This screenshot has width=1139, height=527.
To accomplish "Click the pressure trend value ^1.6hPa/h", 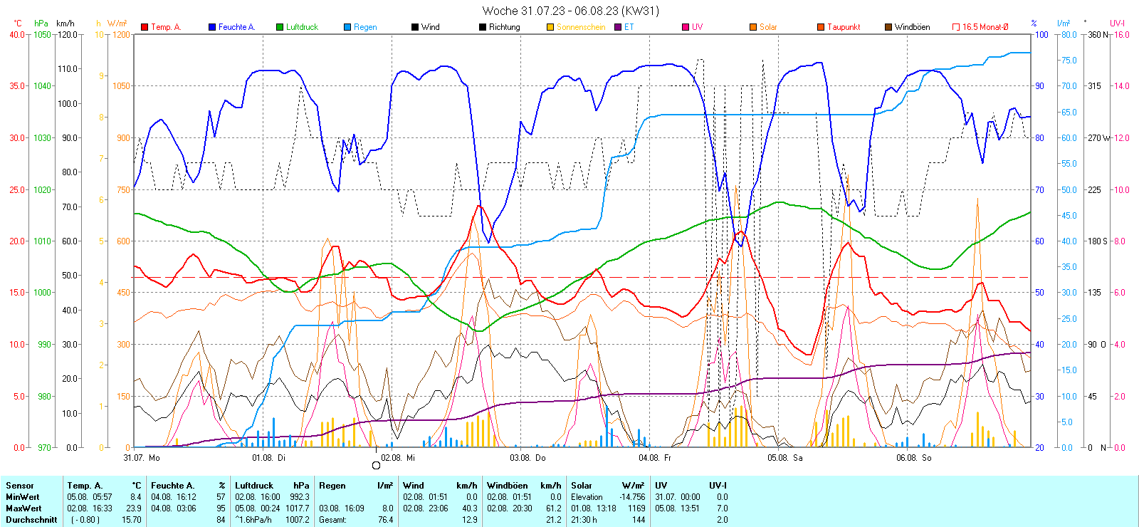I will (255, 520).
